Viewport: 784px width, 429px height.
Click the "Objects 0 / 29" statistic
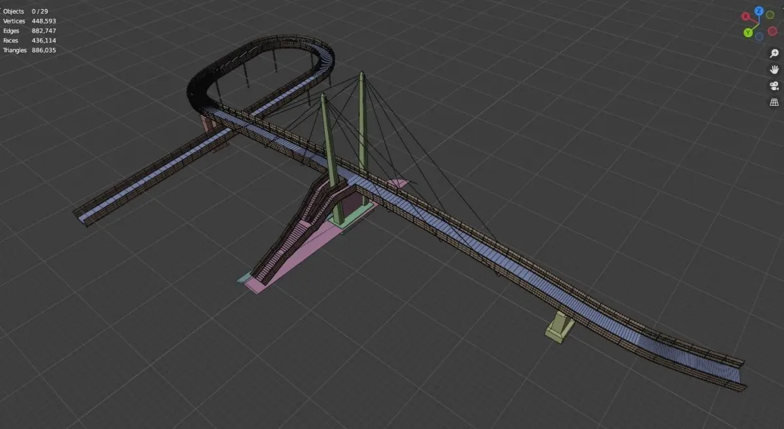(26, 12)
